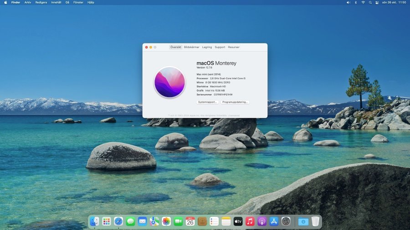The height and width of the screenshot is (230, 410).
Task: Open the Photos app icon
Action: (x=166, y=221)
